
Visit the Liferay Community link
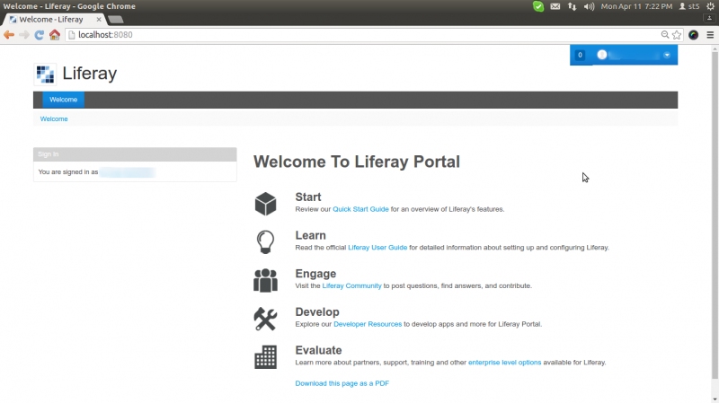[x=351, y=285]
